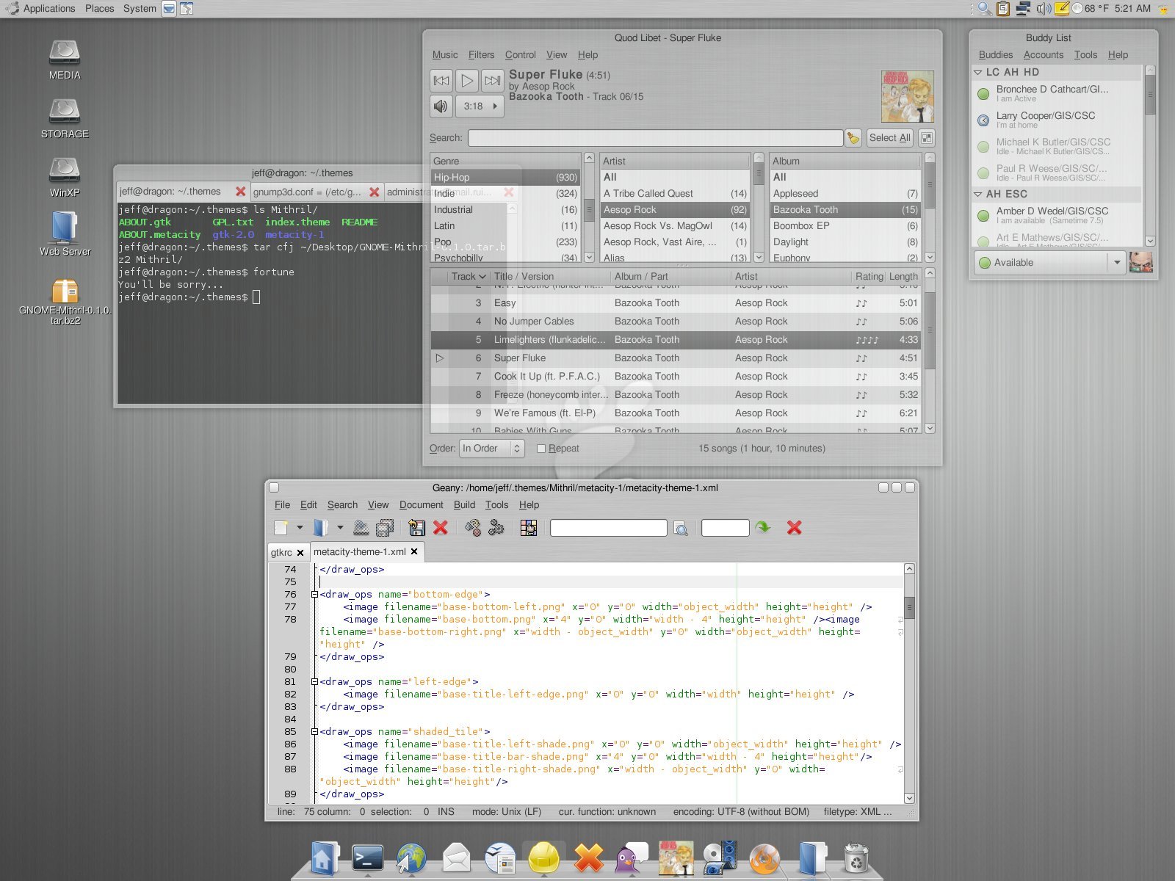Click the orange X icon in the dock

click(588, 858)
